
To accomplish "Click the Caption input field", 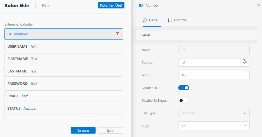I will pyautogui.click(x=209, y=62).
